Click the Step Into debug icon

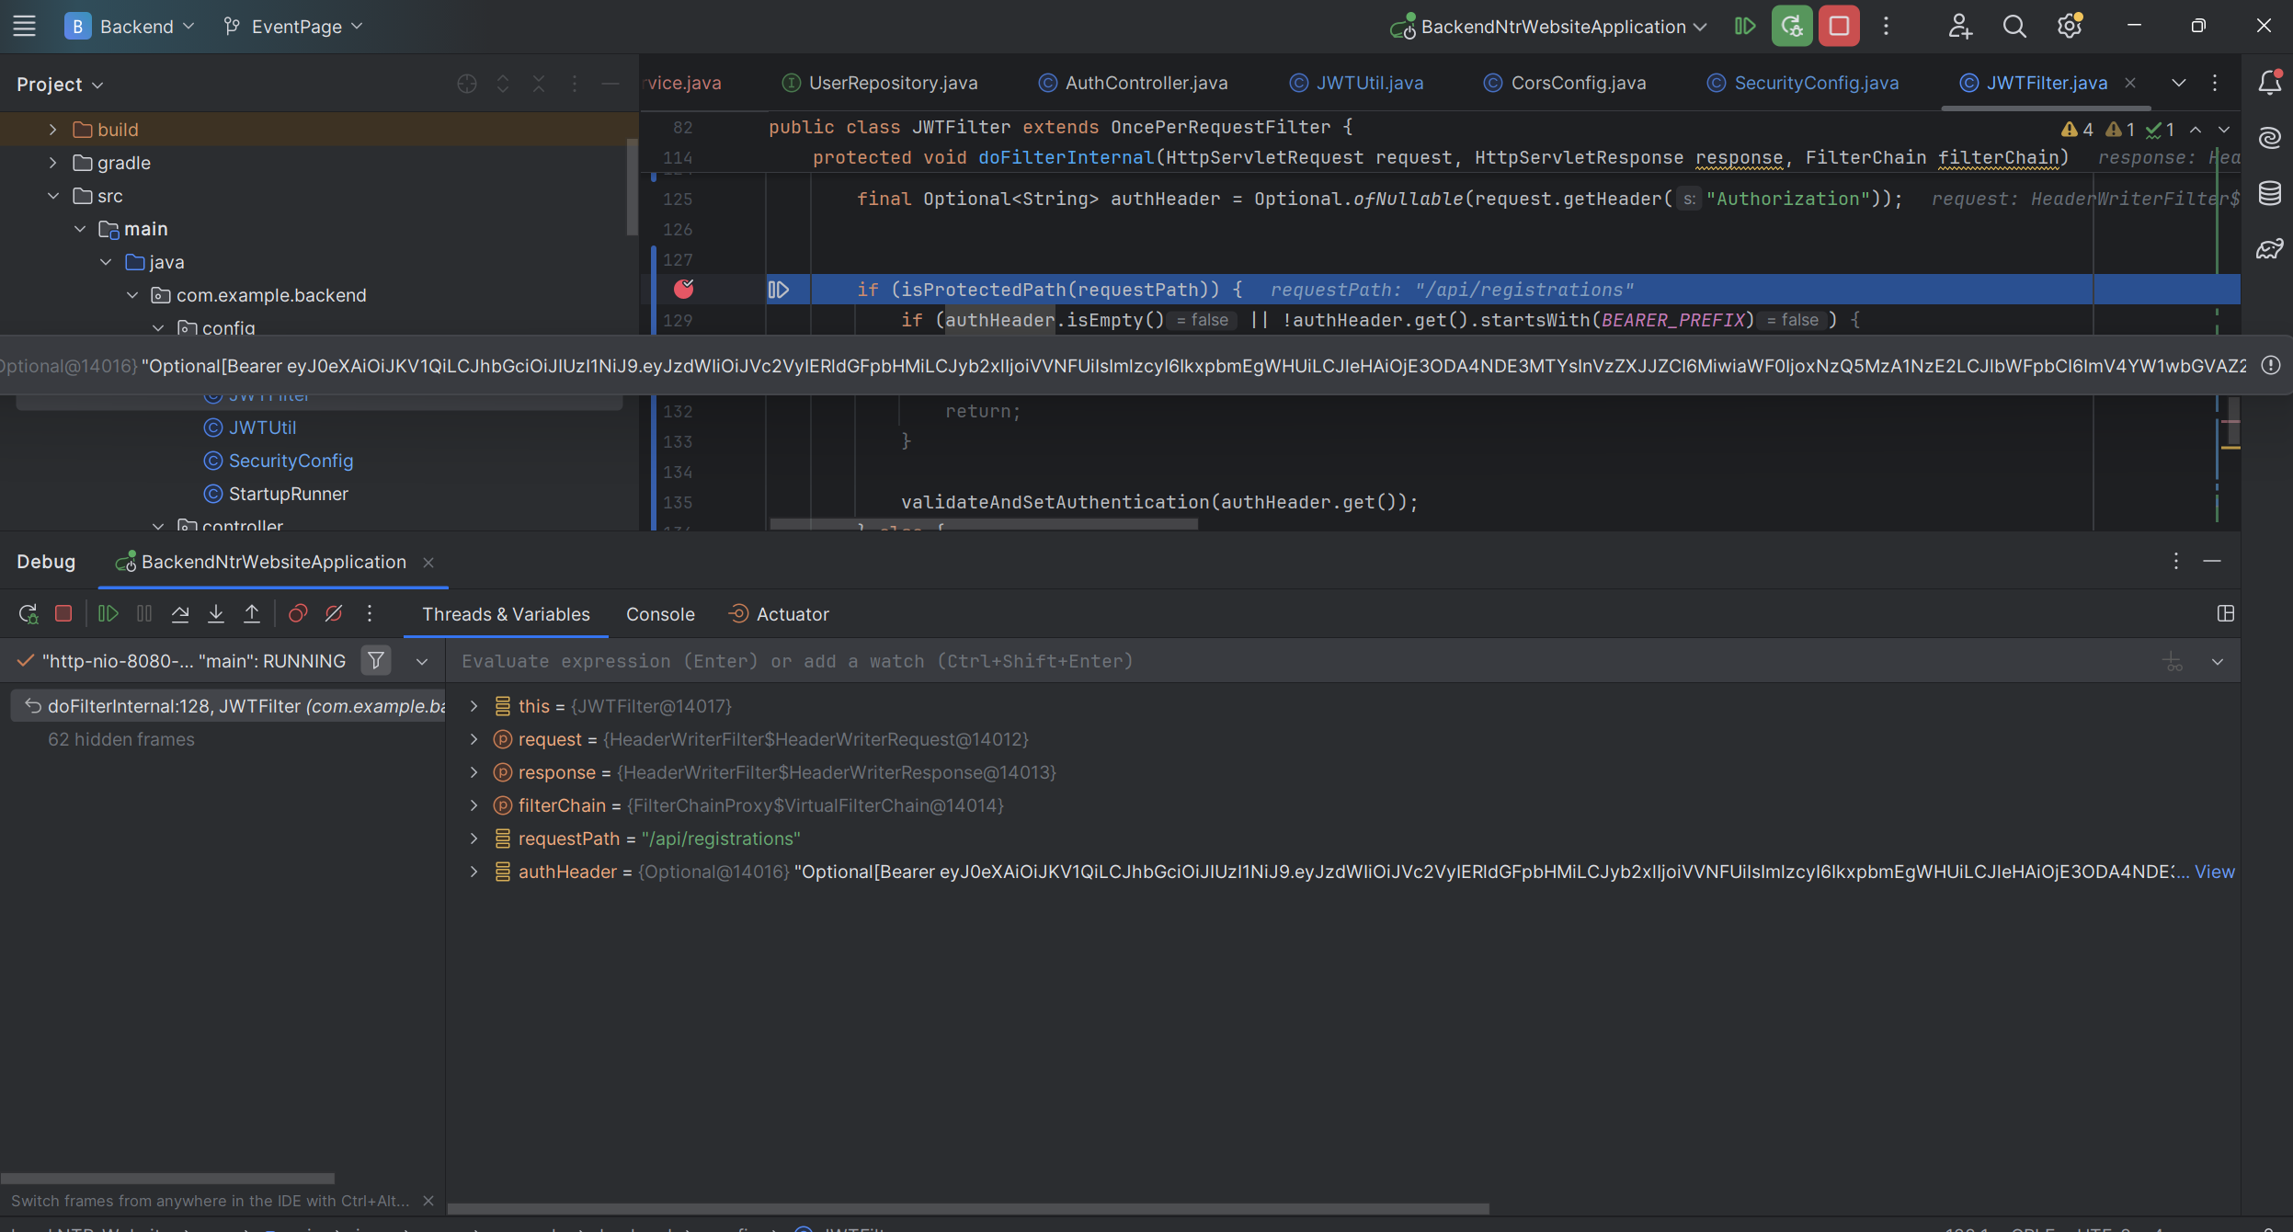pos(216,613)
